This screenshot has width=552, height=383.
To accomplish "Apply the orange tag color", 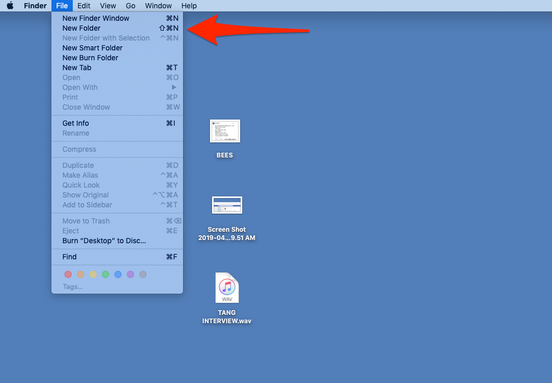I will click(x=81, y=274).
